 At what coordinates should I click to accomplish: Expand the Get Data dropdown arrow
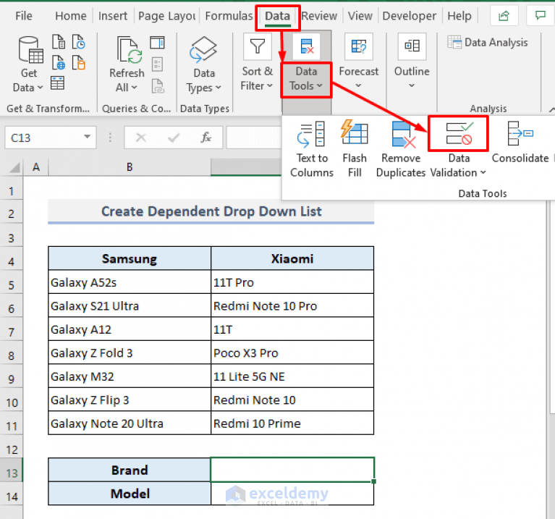[x=40, y=88]
